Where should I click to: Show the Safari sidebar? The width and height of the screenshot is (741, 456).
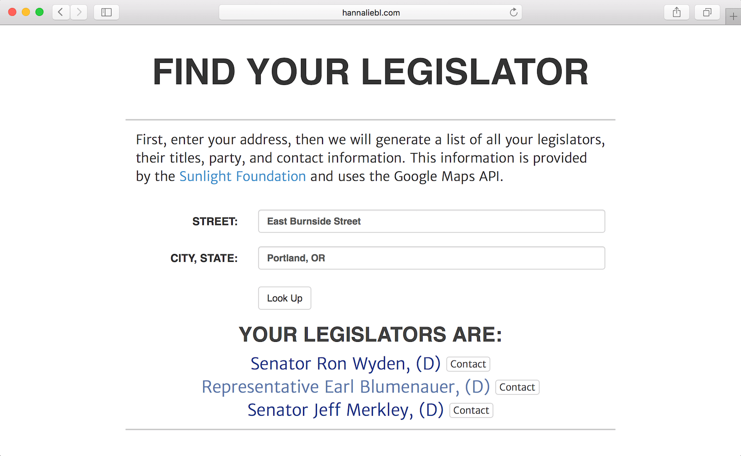107,12
